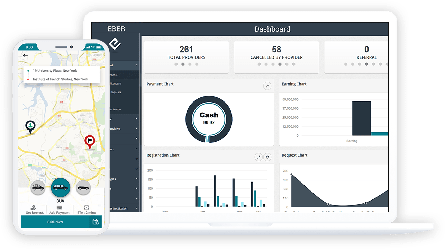Screen dimensions: 445x249
Task: Click RIDE NOW button on the phone
Action: [x=55, y=222]
